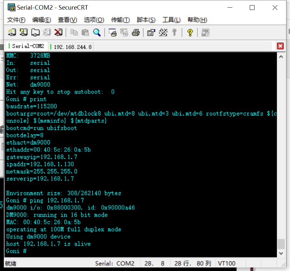The image size is (290, 271).
Task: Click the terminal scrollbar up arrow
Action: [281, 57]
